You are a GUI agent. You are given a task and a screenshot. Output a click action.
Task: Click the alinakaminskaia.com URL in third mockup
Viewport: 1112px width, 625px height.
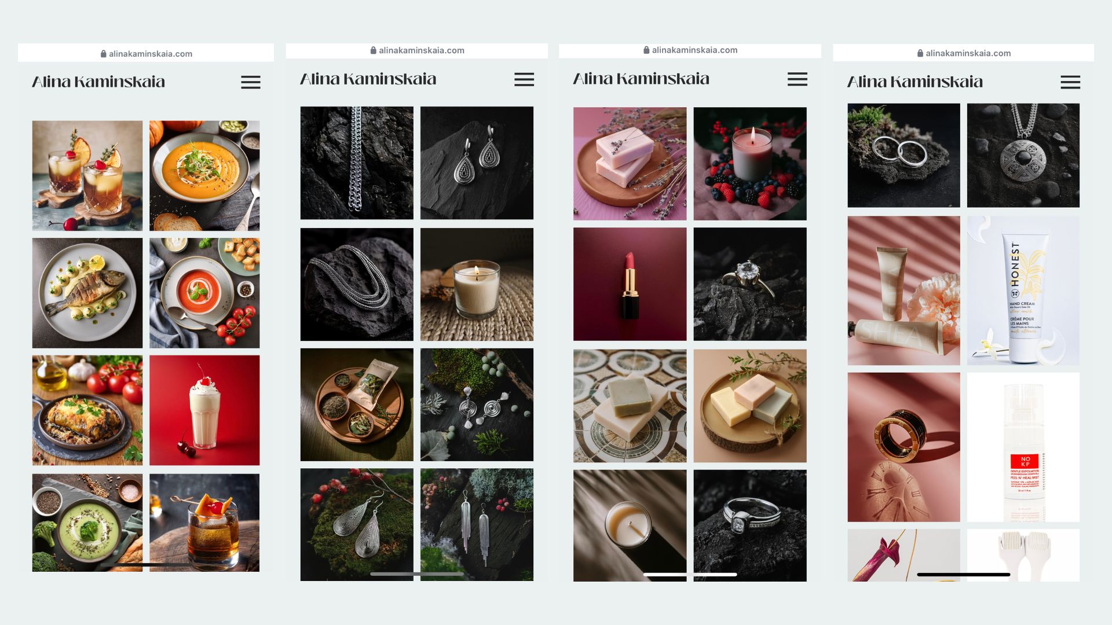[x=695, y=50]
